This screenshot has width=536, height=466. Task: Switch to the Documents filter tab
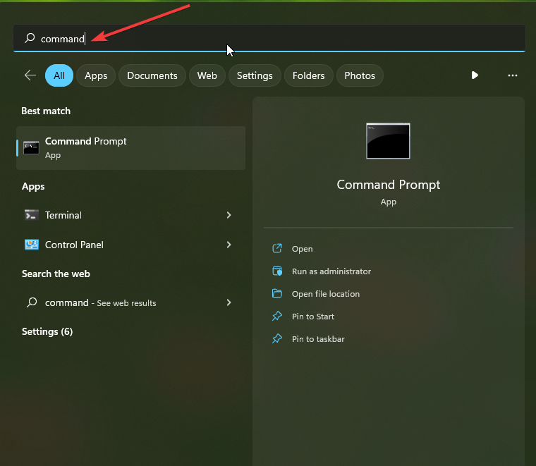click(x=152, y=75)
